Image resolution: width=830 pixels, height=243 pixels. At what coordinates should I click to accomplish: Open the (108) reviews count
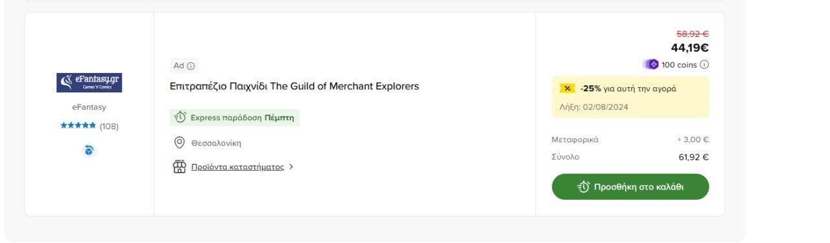coord(109,126)
